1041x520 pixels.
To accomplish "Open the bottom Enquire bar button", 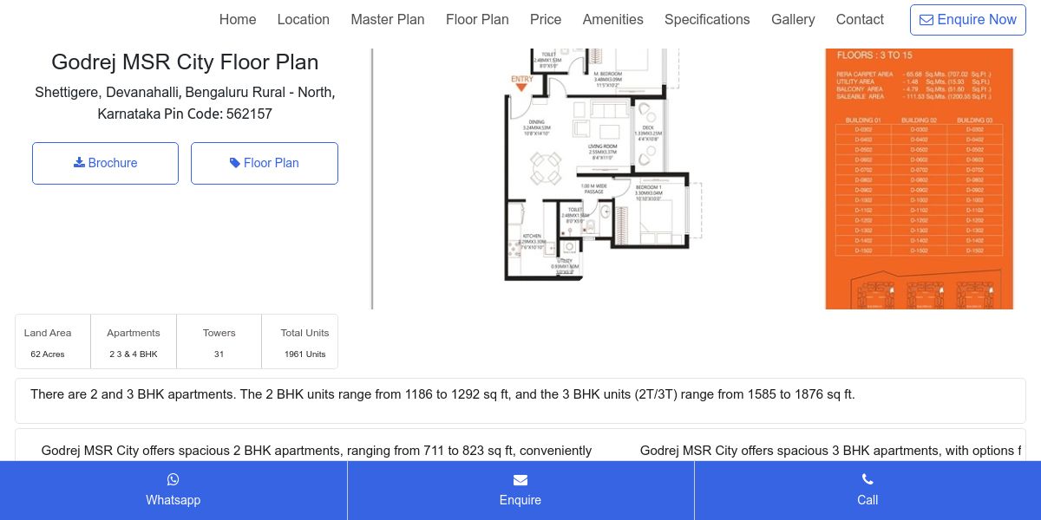I will pyautogui.click(x=520, y=491).
